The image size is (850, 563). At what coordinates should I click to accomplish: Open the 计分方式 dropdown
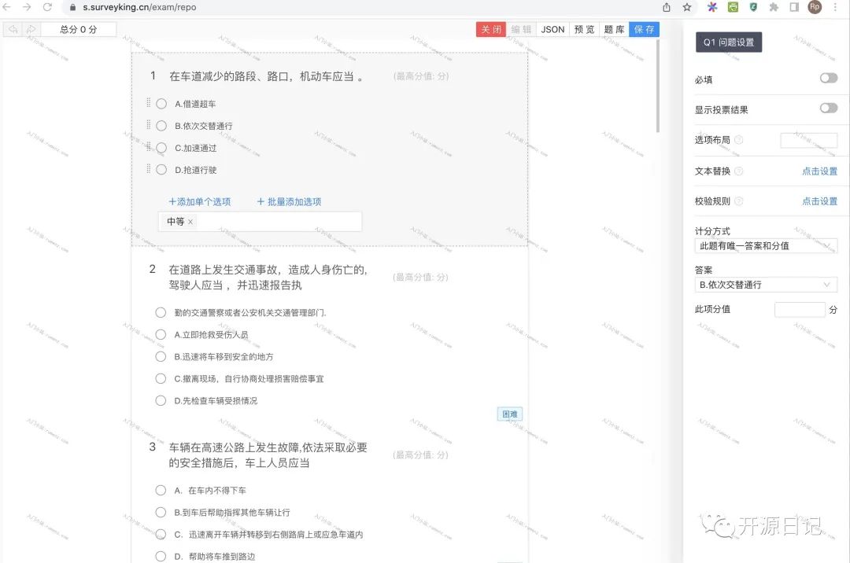point(766,246)
